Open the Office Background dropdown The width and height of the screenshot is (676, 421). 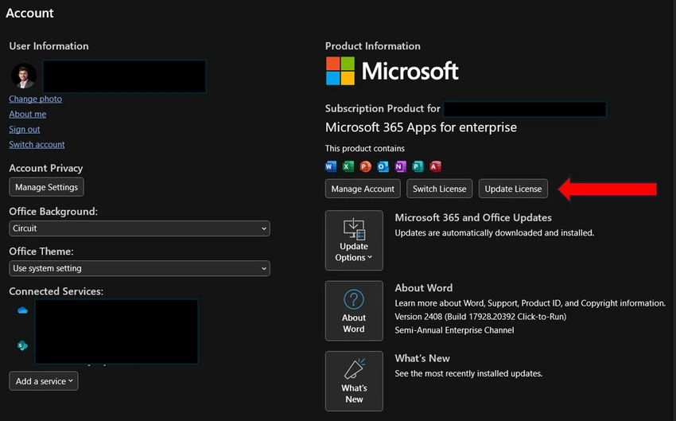(139, 228)
